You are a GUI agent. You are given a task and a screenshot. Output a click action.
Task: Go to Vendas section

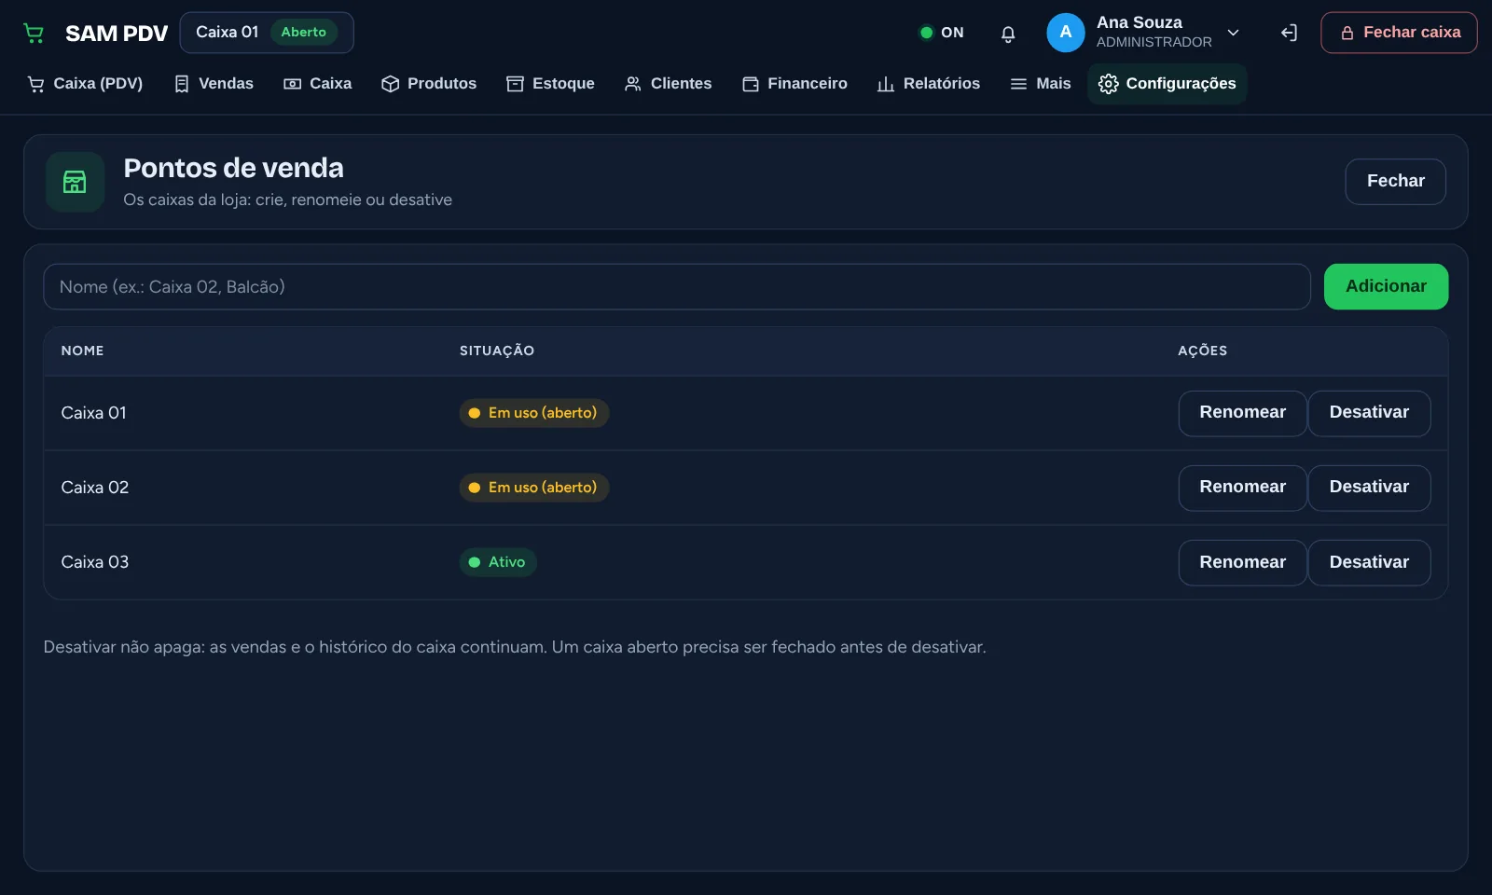[x=214, y=84]
